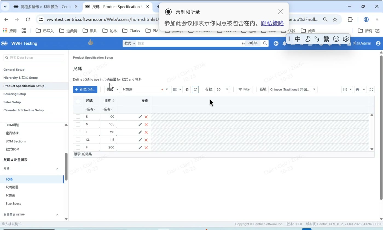
Task: Open the 款式 search type dropdown
Action: coord(129,43)
